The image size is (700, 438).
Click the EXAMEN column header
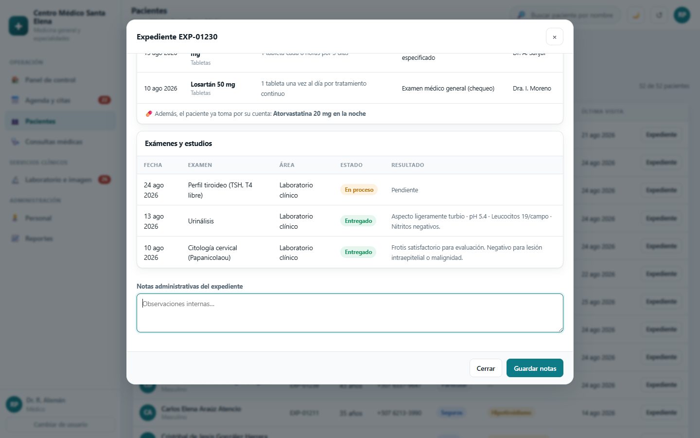coord(200,165)
